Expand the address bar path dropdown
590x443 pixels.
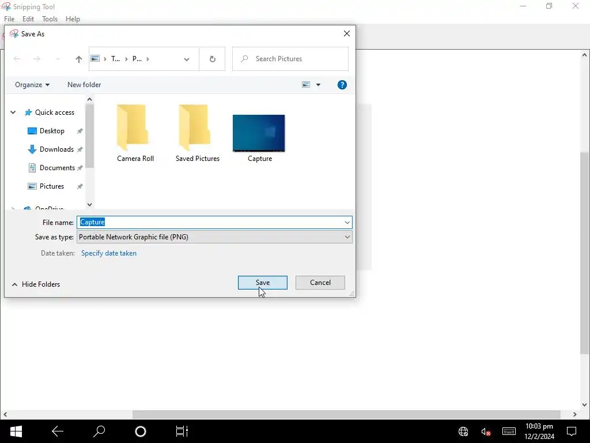tap(187, 59)
